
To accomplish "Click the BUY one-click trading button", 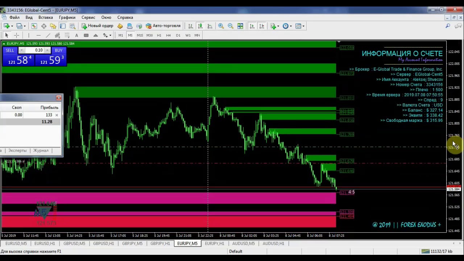I will click(58, 50).
